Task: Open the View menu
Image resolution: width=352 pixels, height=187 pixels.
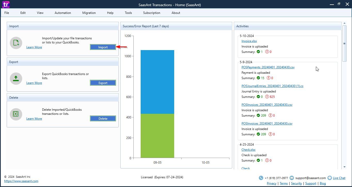Action: (x=40, y=13)
